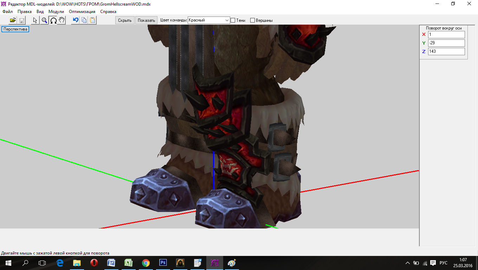Open the Файл menu
The image size is (478, 270).
point(7,12)
